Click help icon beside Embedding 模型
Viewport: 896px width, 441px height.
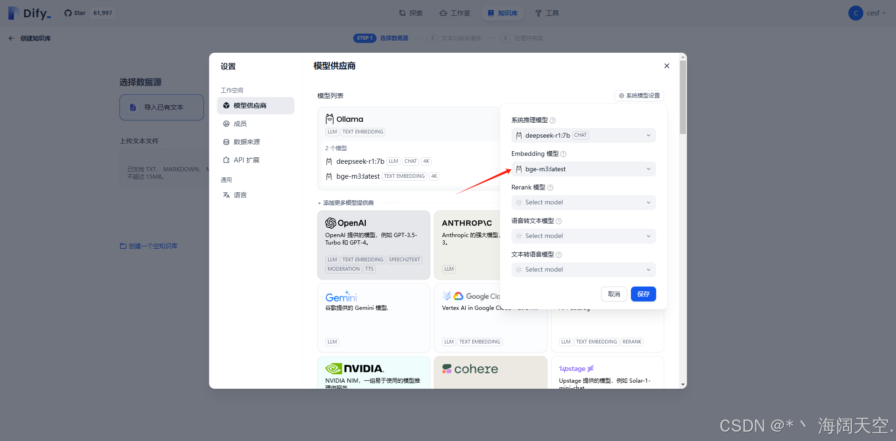tap(563, 154)
